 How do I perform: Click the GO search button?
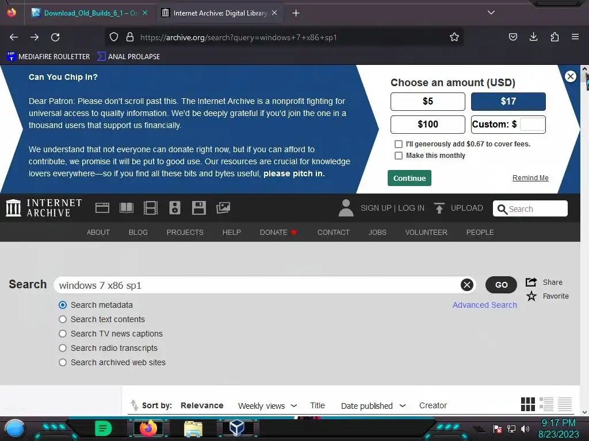[x=501, y=285]
